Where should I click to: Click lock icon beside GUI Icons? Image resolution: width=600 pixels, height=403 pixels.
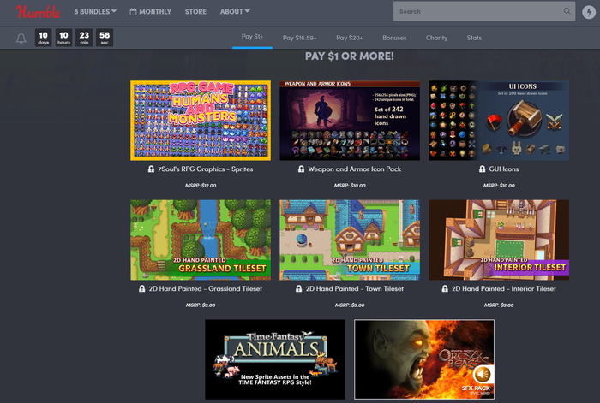pos(471,169)
